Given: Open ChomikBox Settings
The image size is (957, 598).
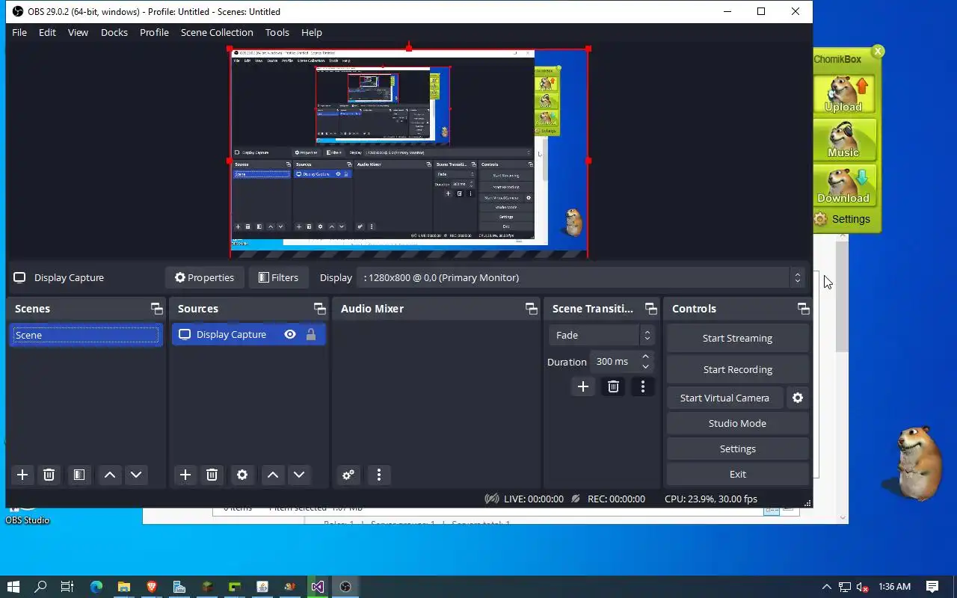Looking at the screenshot, I should 842,219.
